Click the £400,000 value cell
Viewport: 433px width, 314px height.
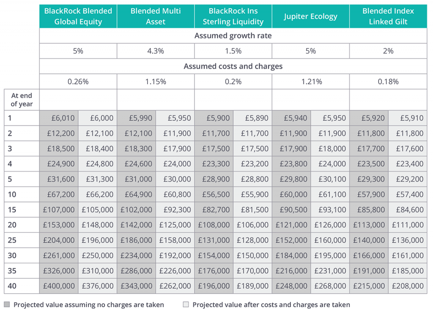tap(59, 286)
